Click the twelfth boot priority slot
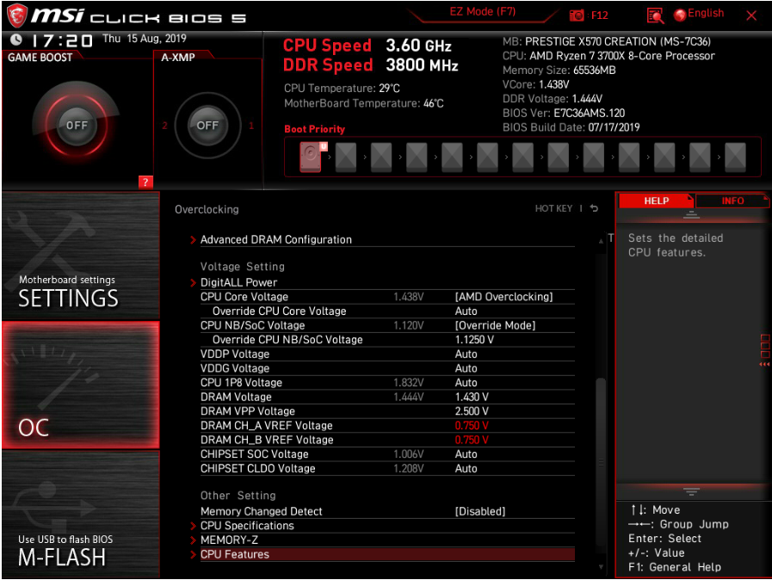Viewport: 772px width, 580px height. point(700,157)
